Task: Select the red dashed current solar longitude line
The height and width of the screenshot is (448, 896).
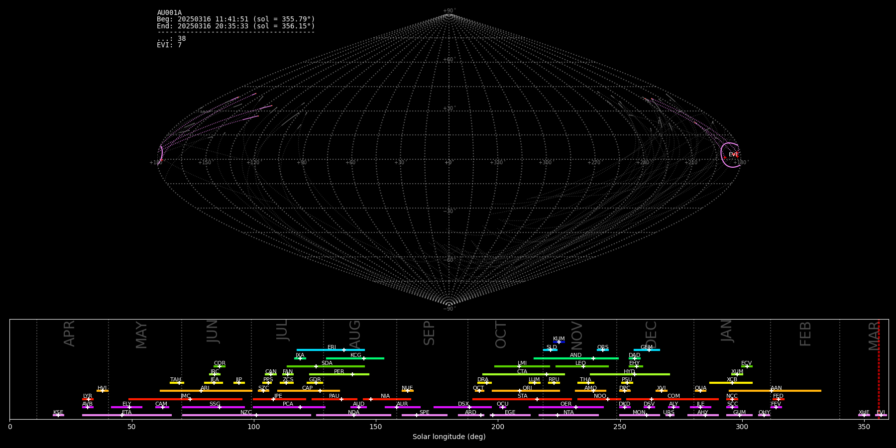Action: 879,369
